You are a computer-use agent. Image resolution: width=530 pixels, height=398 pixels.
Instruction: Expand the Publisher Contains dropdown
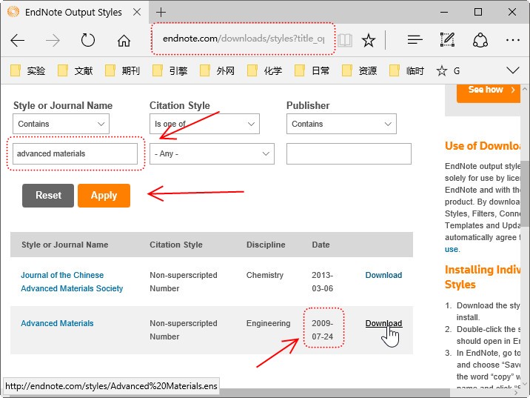point(341,124)
